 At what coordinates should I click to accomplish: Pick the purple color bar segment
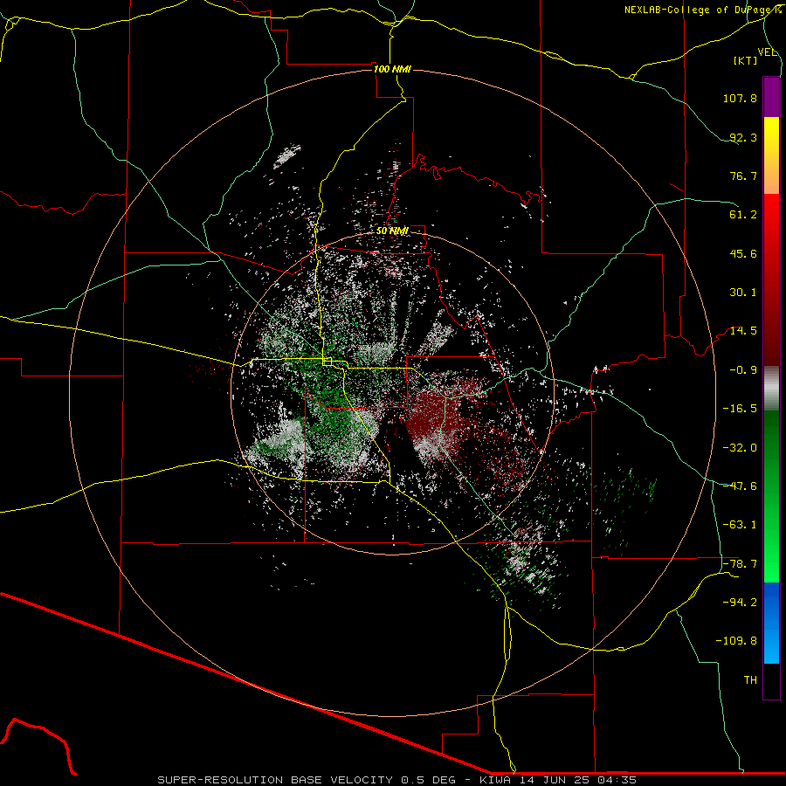coord(771,98)
